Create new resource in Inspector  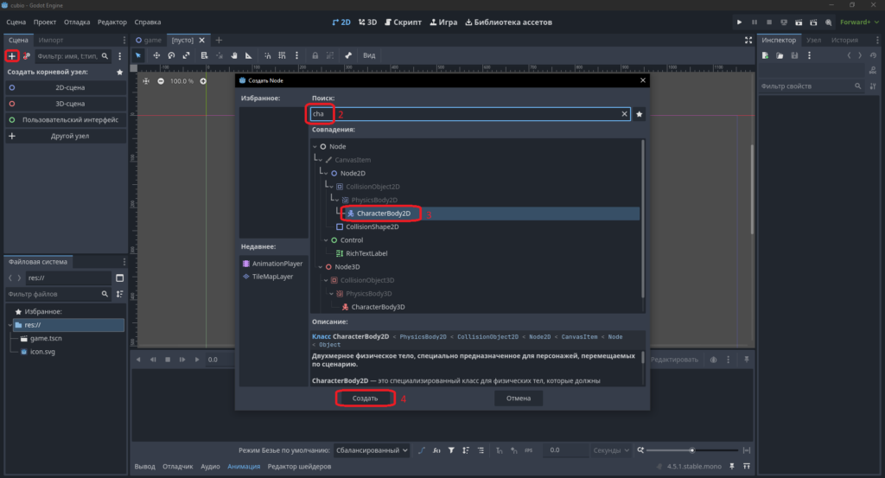point(766,55)
